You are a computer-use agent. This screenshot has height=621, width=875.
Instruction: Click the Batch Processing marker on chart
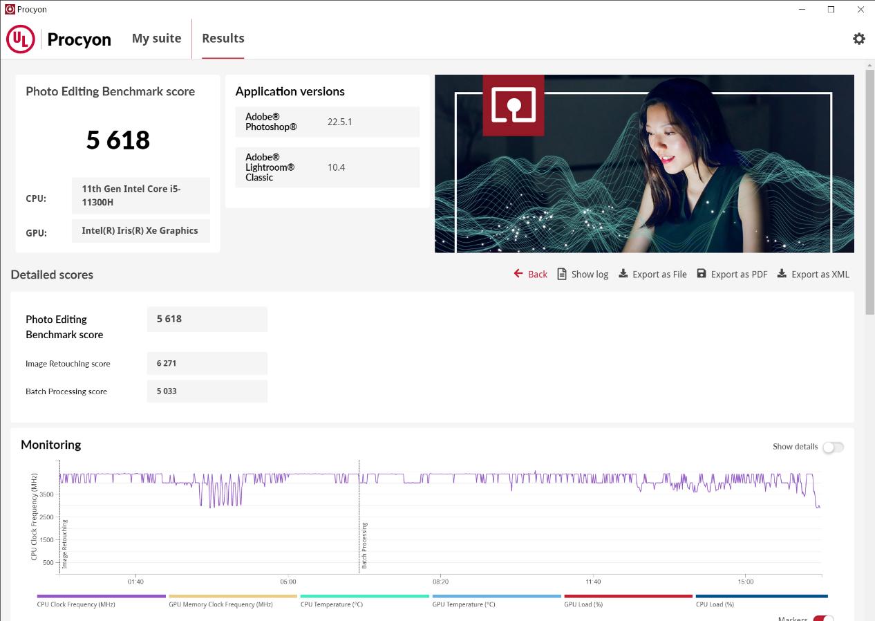coord(364,546)
